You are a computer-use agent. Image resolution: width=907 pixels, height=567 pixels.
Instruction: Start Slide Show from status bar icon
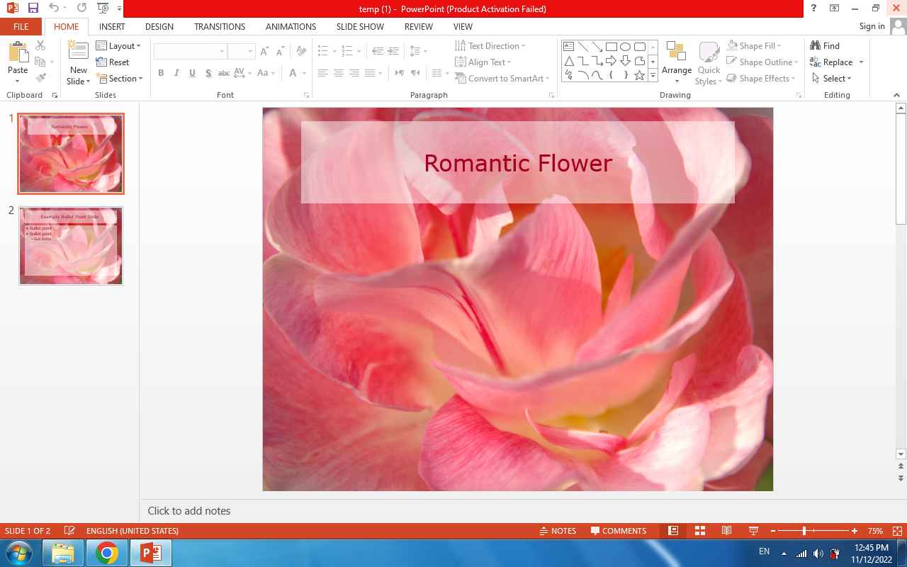[753, 531]
